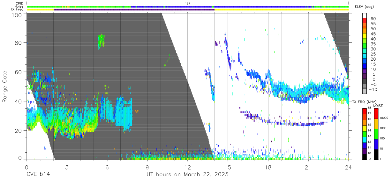Image resolution: width=392 pixels, height=181 pixels.
Task: Click the 35 value on ELEV scale
Action: coord(373,44)
